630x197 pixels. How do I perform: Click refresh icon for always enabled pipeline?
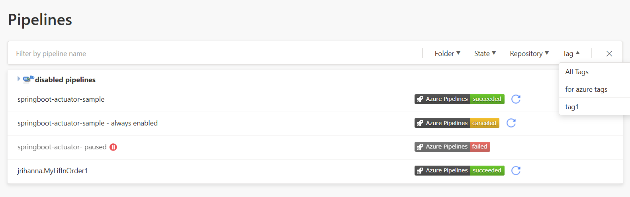click(x=511, y=123)
